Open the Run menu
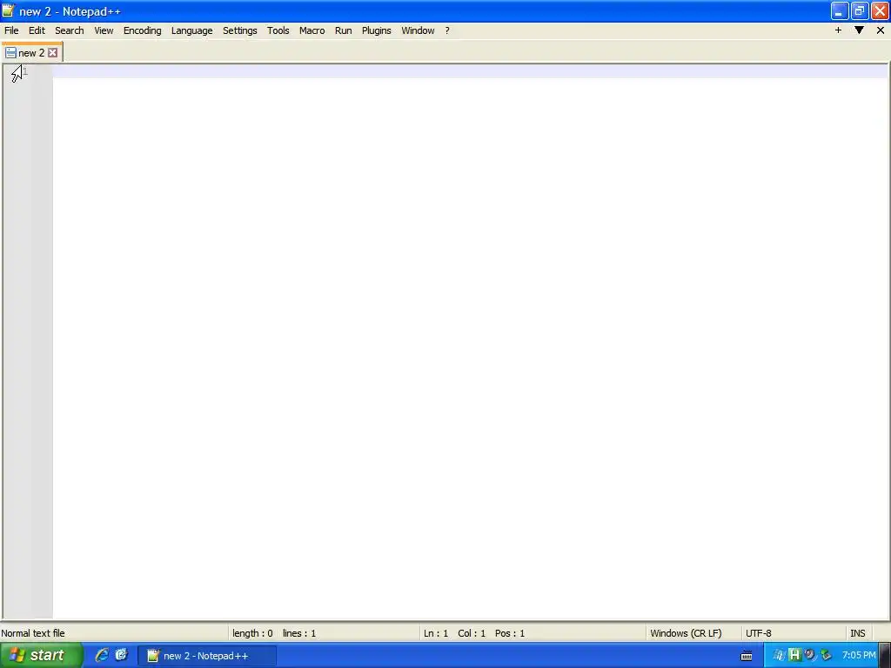 coord(343,30)
